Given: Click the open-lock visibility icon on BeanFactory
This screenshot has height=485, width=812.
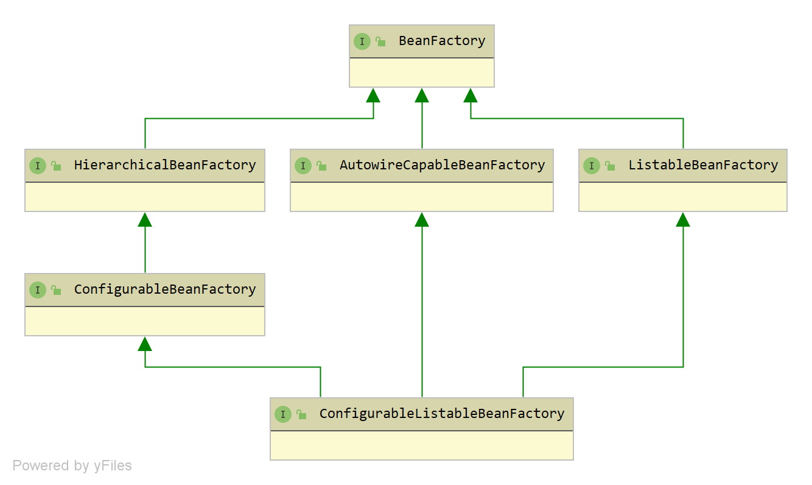Looking at the screenshot, I should pyautogui.click(x=380, y=41).
